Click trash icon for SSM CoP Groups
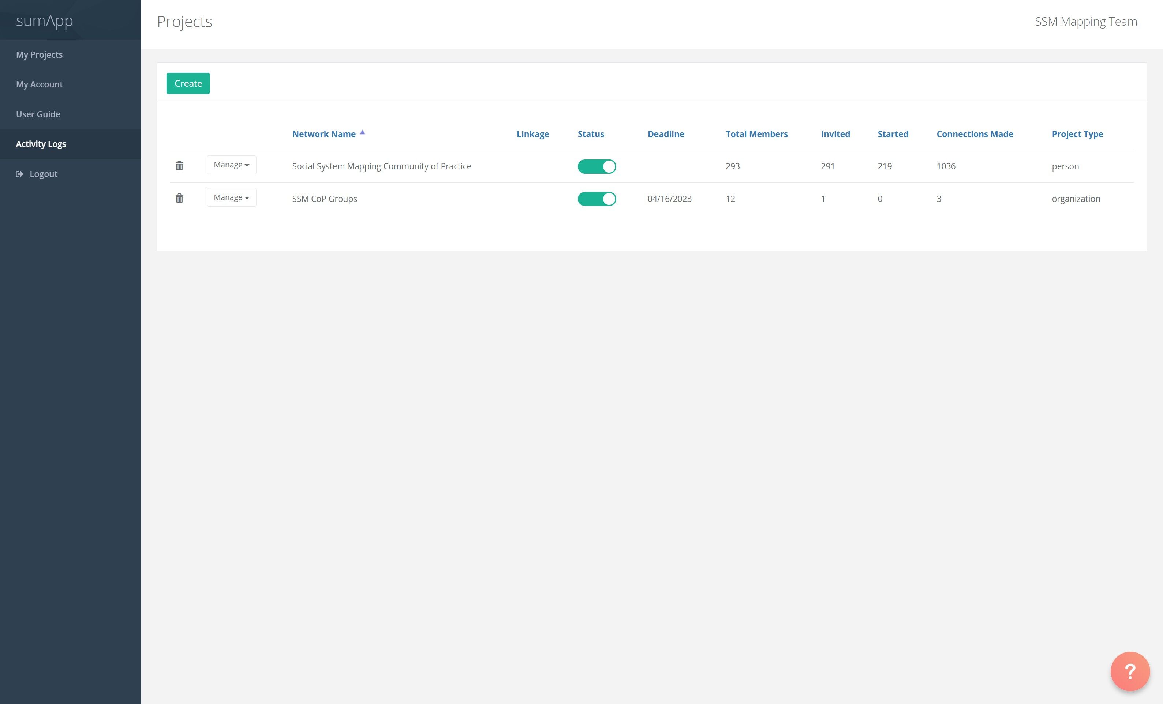Screen dimensions: 1163x704 pyautogui.click(x=179, y=198)
